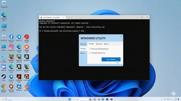Add a new terminal tab with plus button
The height and width of the screenshot is (101, 181).
tap(68, 18)
